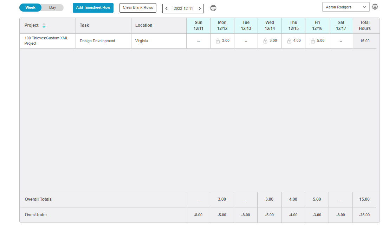The height and width of the screenshot is (225, 382).
Task: Click the Sun 12/11 column header
Action: pos(198,26)
